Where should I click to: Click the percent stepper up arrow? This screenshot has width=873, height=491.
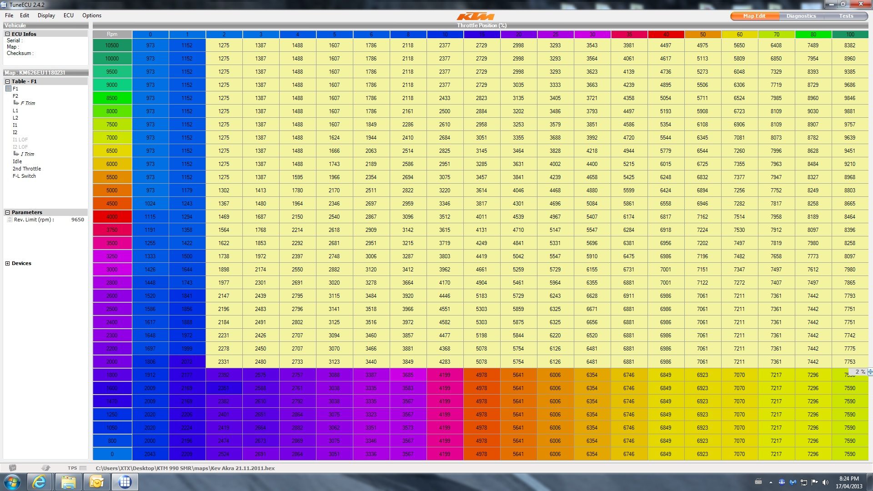[870, 370]
